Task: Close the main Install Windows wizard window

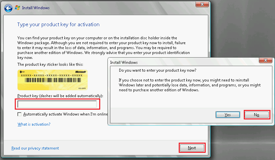Action: (203, 4)
